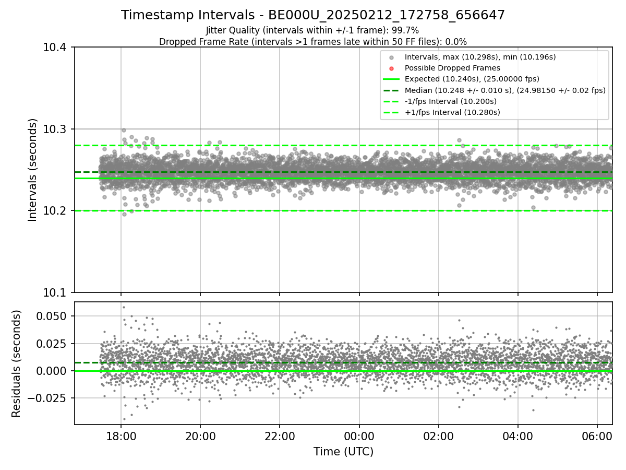The height and width of the screenshot is (470, 626).
Task: Click the plot title 'Timestamp Intervals - BE000U_20250212_172758_656647'
Action: [x=313, y=15]
